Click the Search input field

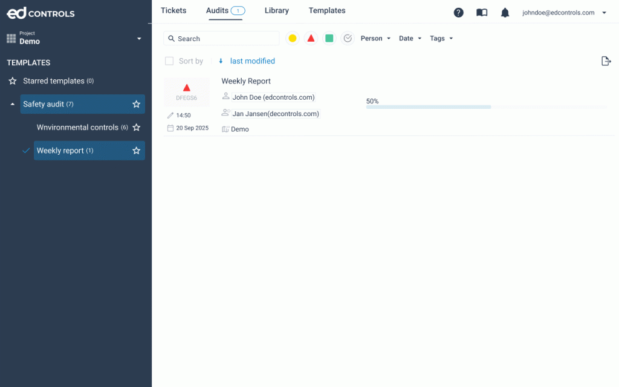[225, 39]
